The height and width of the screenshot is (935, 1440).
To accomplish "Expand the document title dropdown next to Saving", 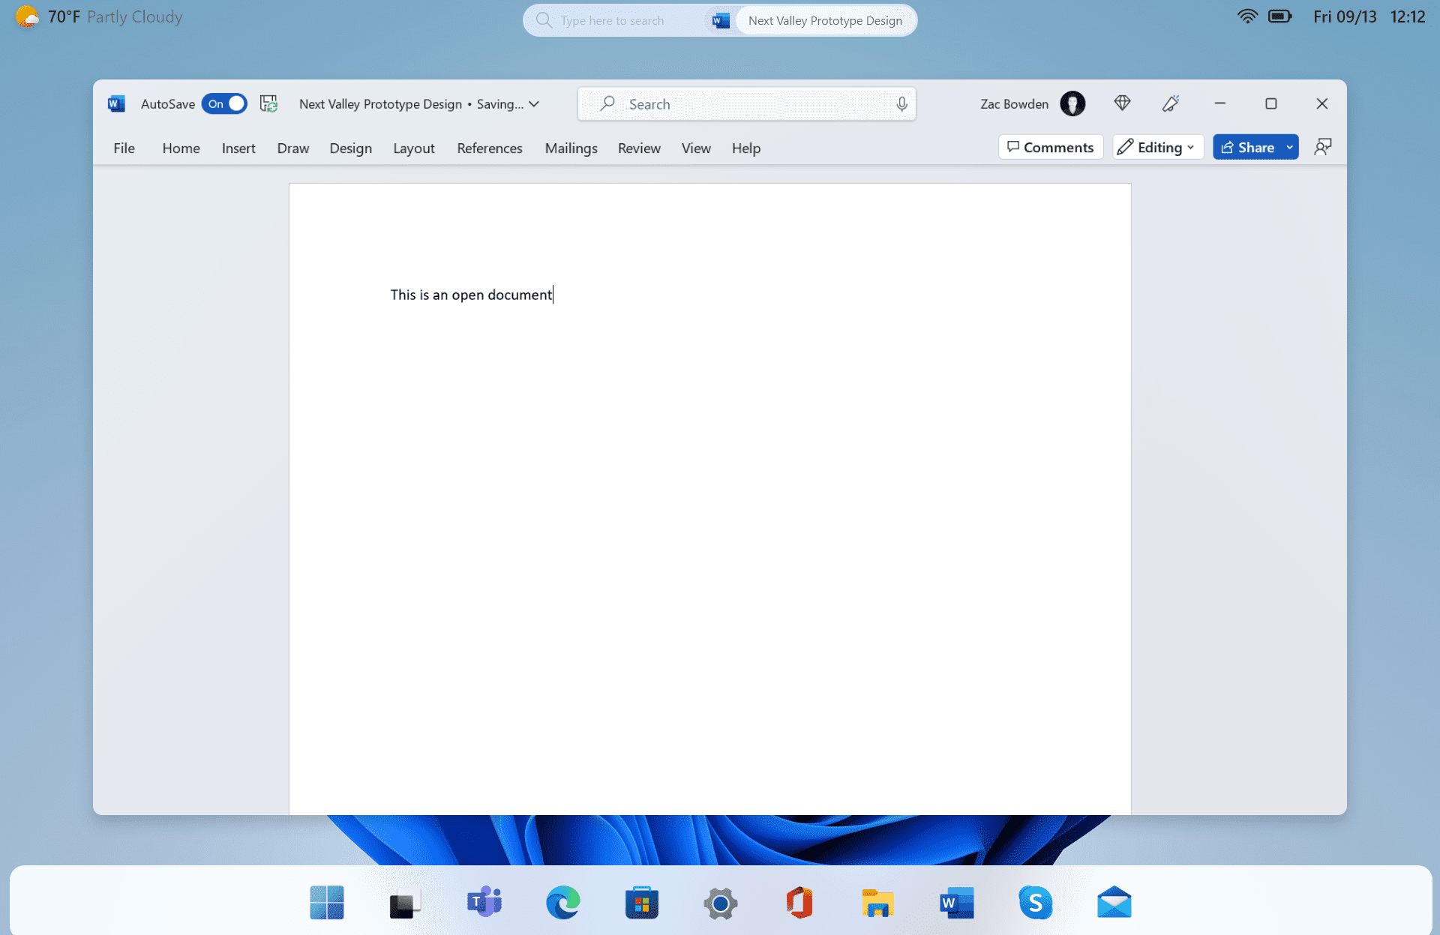I will tap(533, 104).
